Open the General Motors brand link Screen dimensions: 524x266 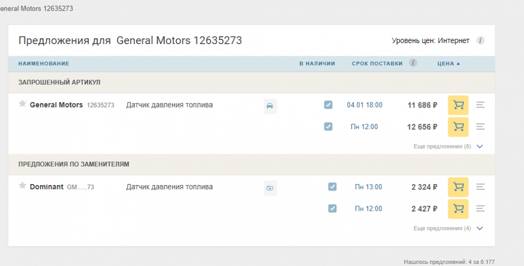(x=56, y=105)
